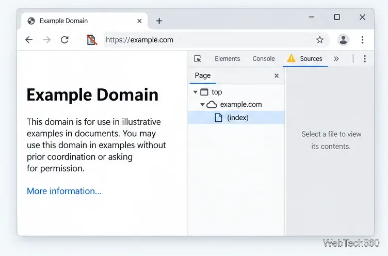
Task: Switch to the Console tab
Action: [264, 59]
